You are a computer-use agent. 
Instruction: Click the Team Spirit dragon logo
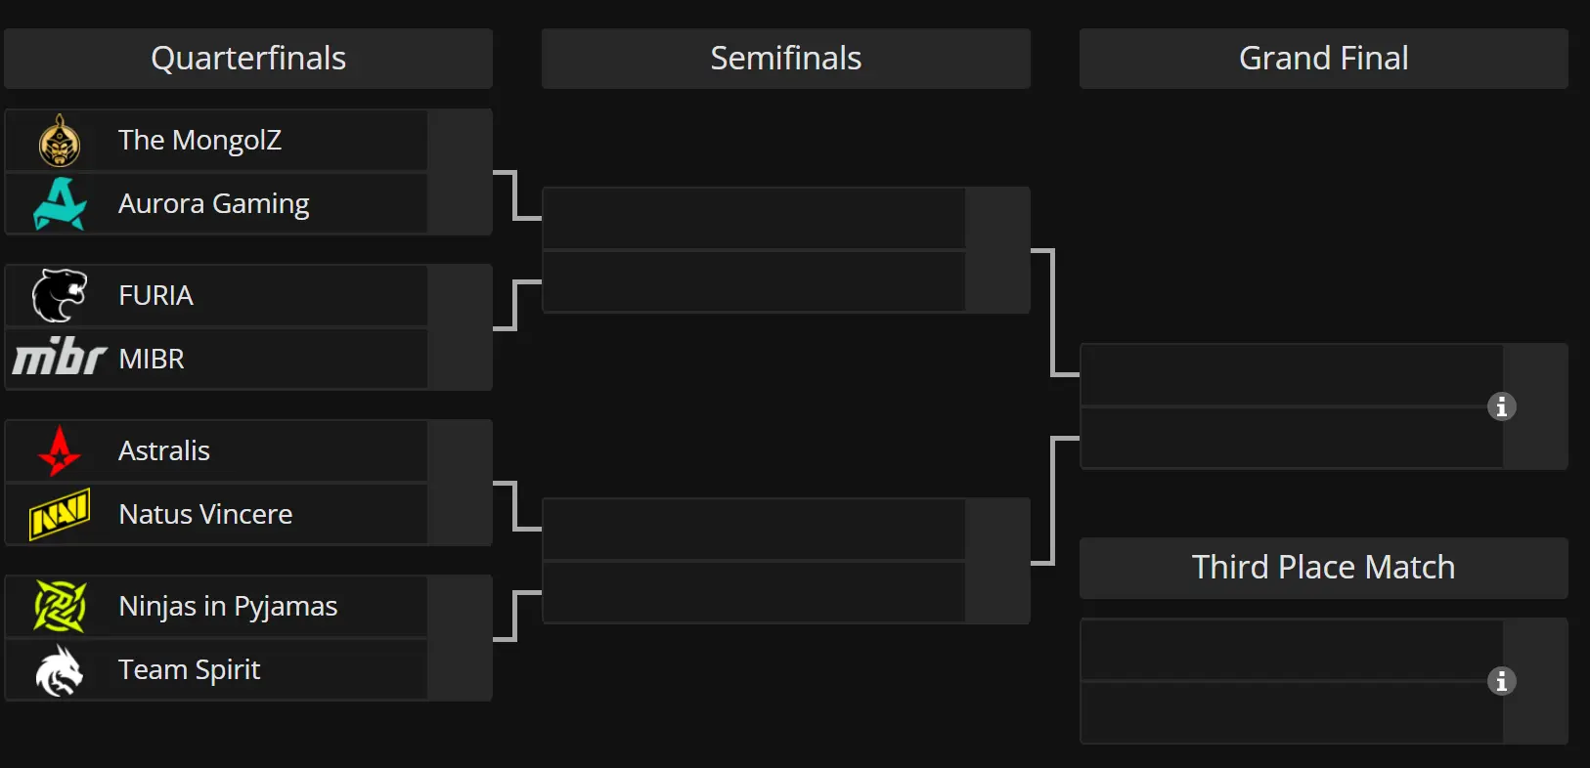point(60,670)
